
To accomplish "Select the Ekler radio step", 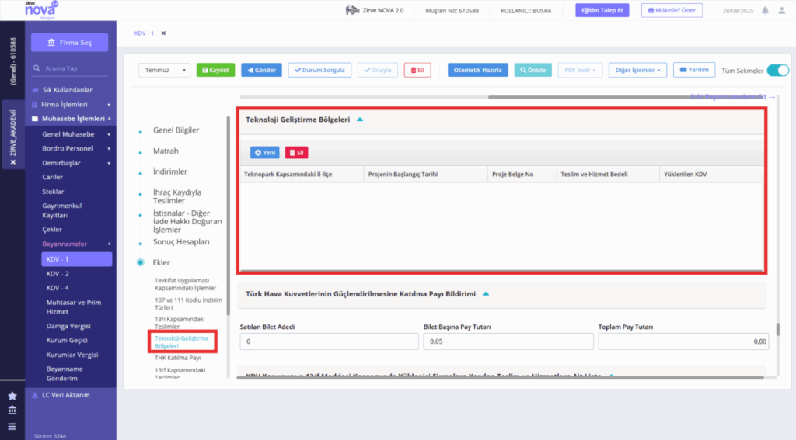I will tap(141, 262).
